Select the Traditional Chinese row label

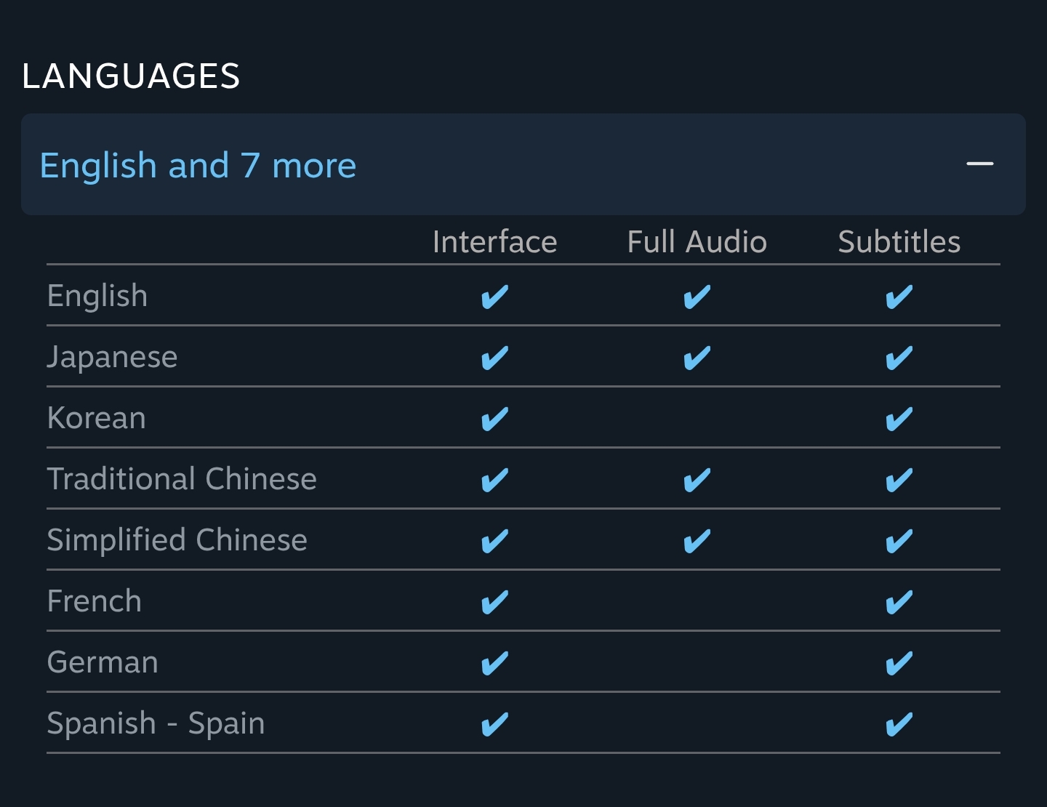click(182, 479)
